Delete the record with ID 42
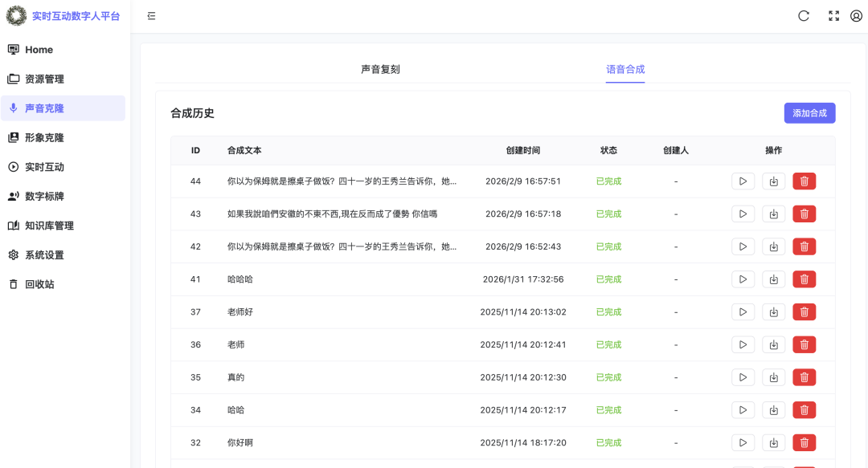This screenshot has height=468, width=868. coord(804,246)
